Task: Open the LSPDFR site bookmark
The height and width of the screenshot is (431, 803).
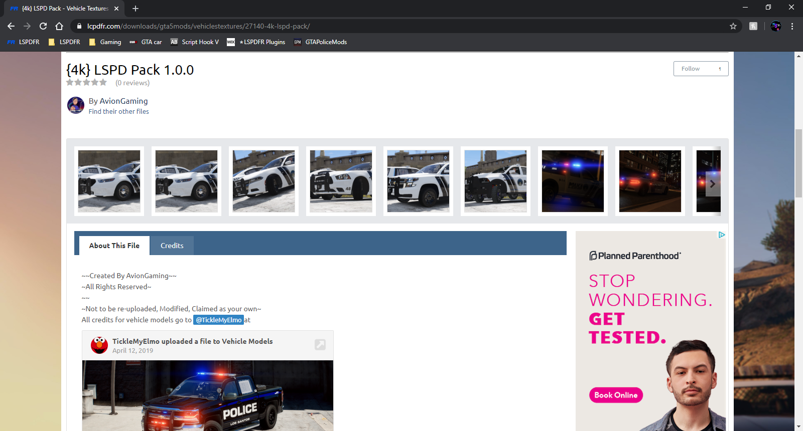Action: pos(24,42)
